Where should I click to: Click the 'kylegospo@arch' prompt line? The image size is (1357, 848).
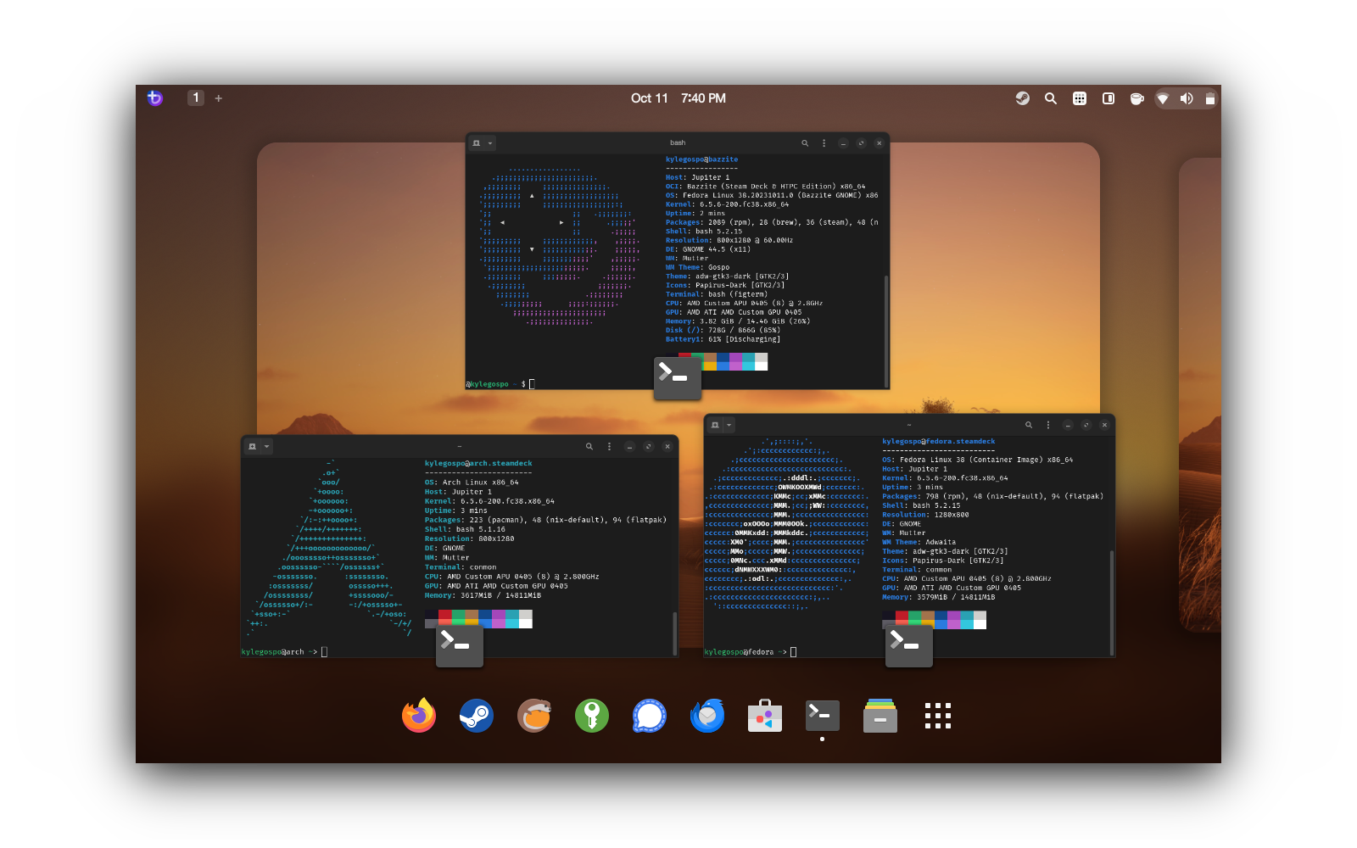[x=284, y=652]
